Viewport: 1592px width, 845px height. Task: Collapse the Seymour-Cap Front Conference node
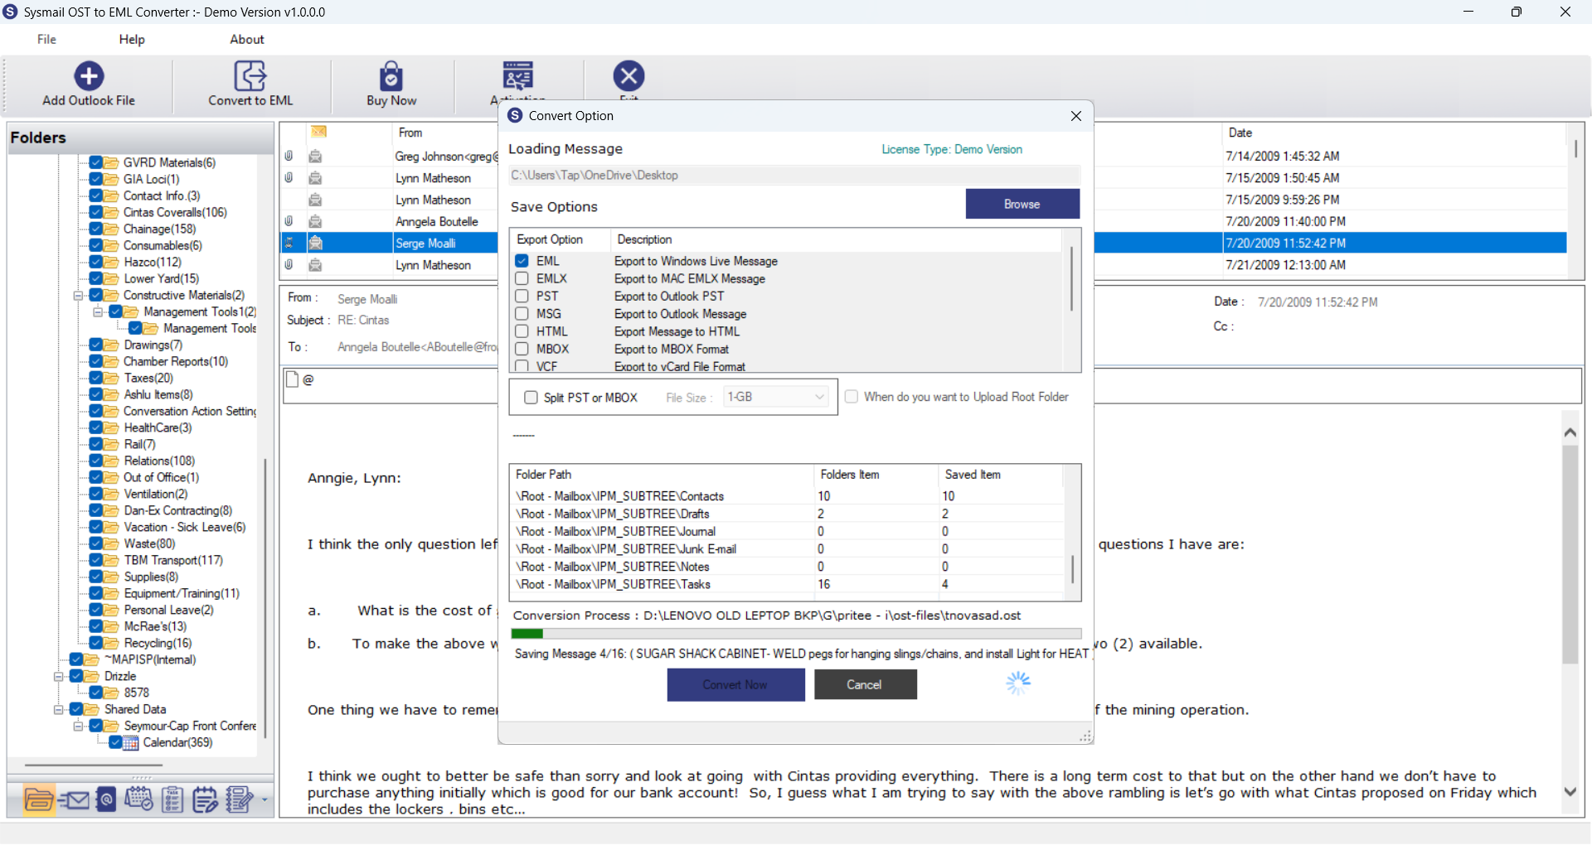pos(78,726)
